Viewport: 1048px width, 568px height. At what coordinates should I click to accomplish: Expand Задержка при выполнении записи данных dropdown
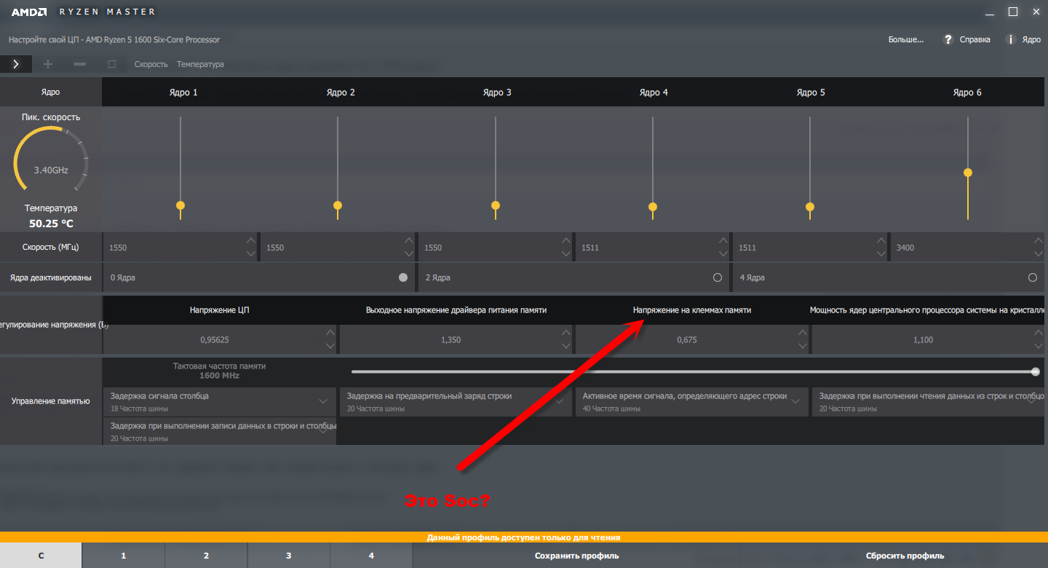point(323,430)
